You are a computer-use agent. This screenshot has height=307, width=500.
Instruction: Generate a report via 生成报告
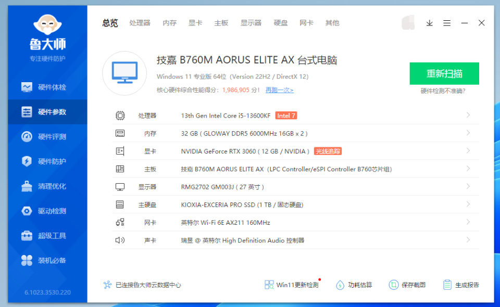(461, 285)
